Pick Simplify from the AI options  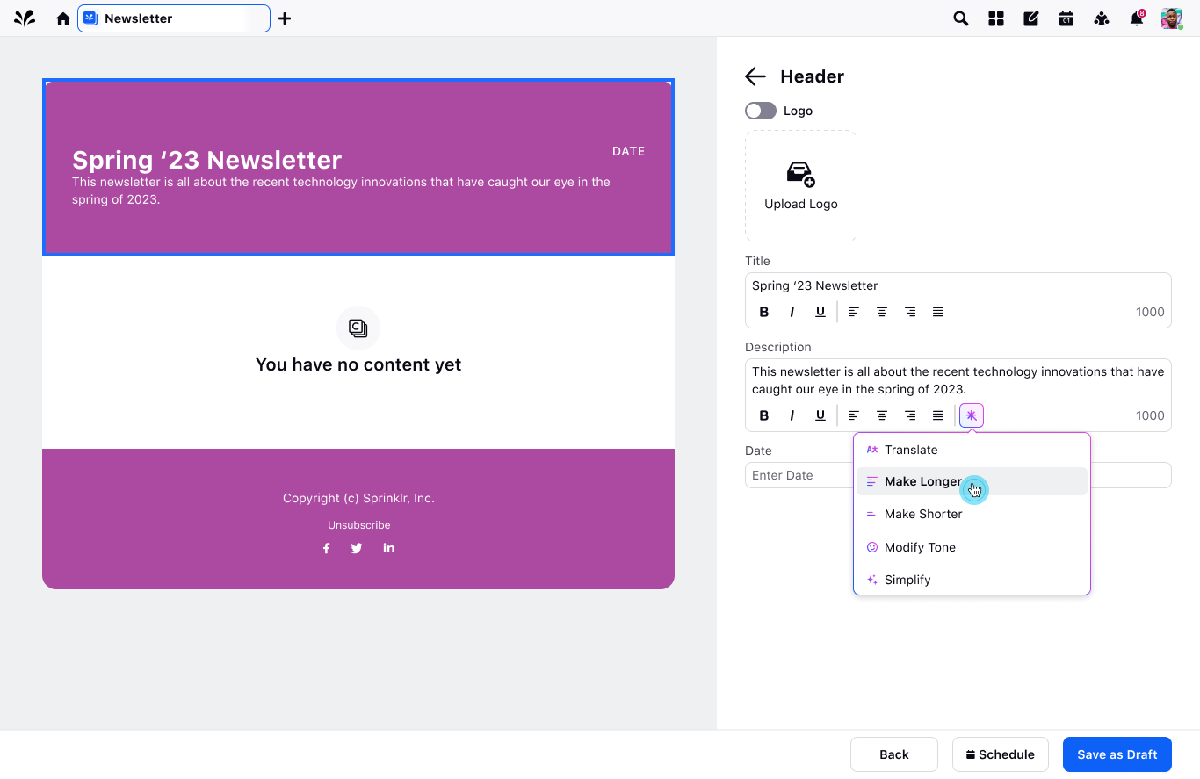[907, 579]
